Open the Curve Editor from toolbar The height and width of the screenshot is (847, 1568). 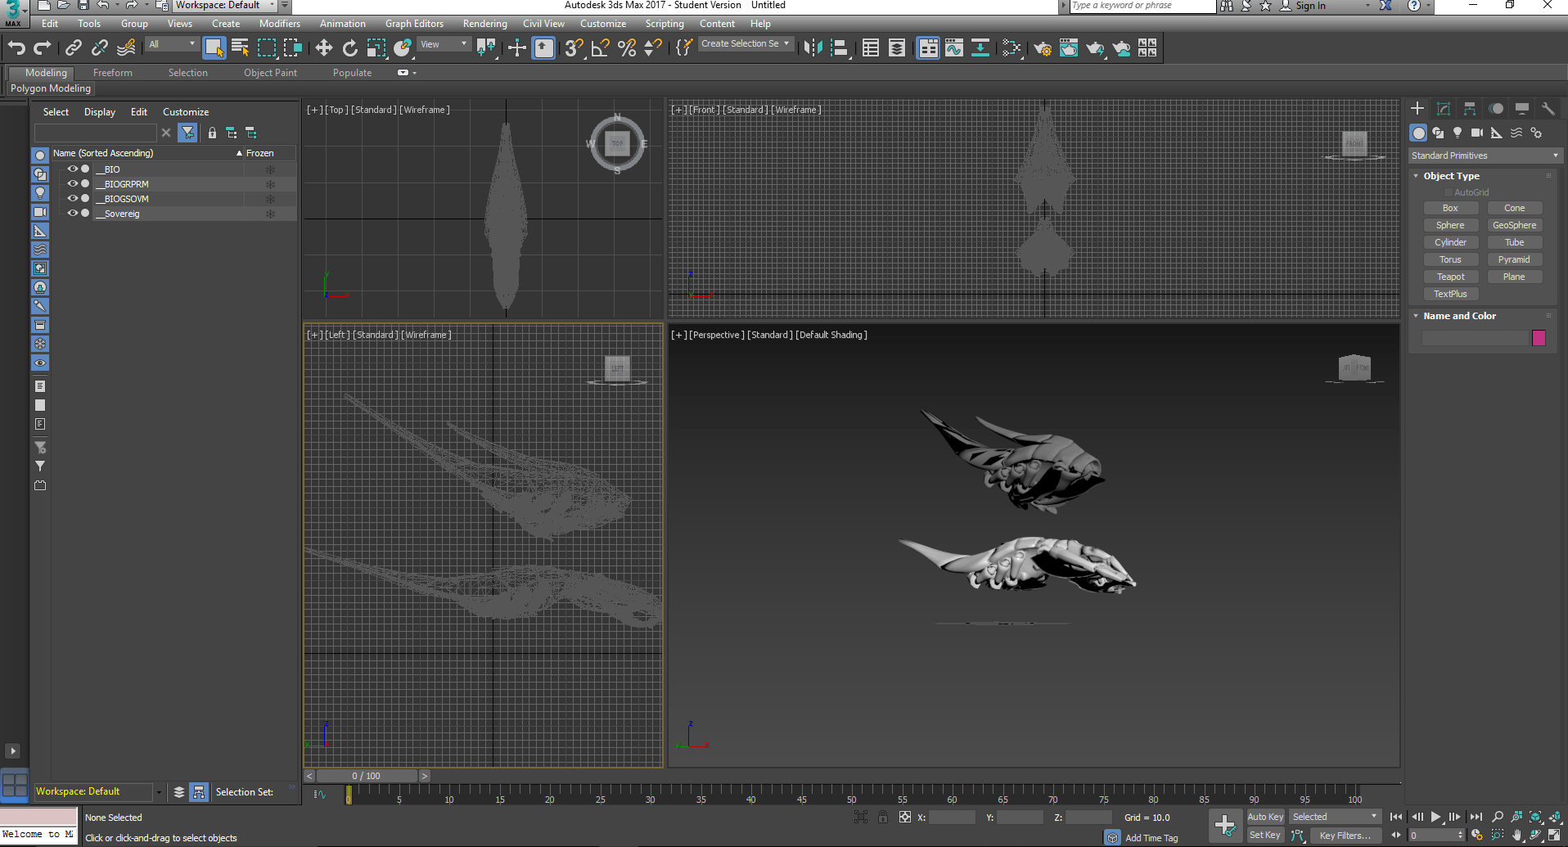click(954, 48)
